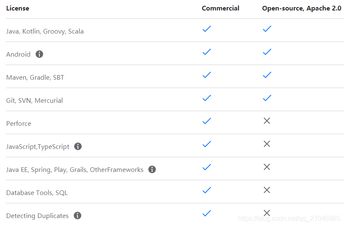Click Open-source X for JavaScript,TypeScript row
344x226 pixels.
[x=267, y=144]
